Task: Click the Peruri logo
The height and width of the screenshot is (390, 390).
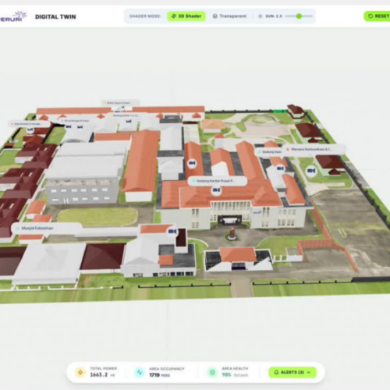Action: (x=12, y=16)
